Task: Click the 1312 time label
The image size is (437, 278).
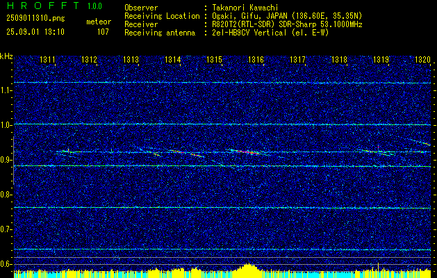Action: coord(89,60)
